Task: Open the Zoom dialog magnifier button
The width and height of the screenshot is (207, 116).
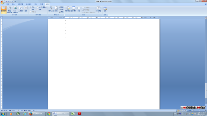Action: [x=51, y=9]
